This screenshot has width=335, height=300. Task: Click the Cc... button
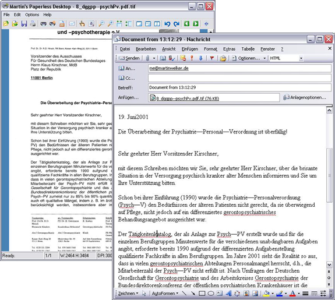[126, 78]
